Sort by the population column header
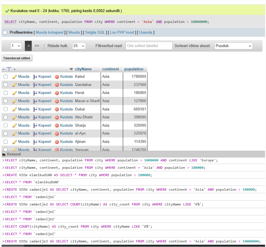The width and height of the screenshot is (266, 247). (134, 69)
